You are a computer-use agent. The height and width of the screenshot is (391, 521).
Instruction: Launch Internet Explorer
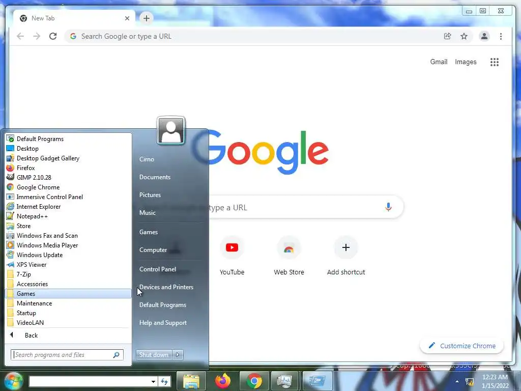click(x=69, y=207)
